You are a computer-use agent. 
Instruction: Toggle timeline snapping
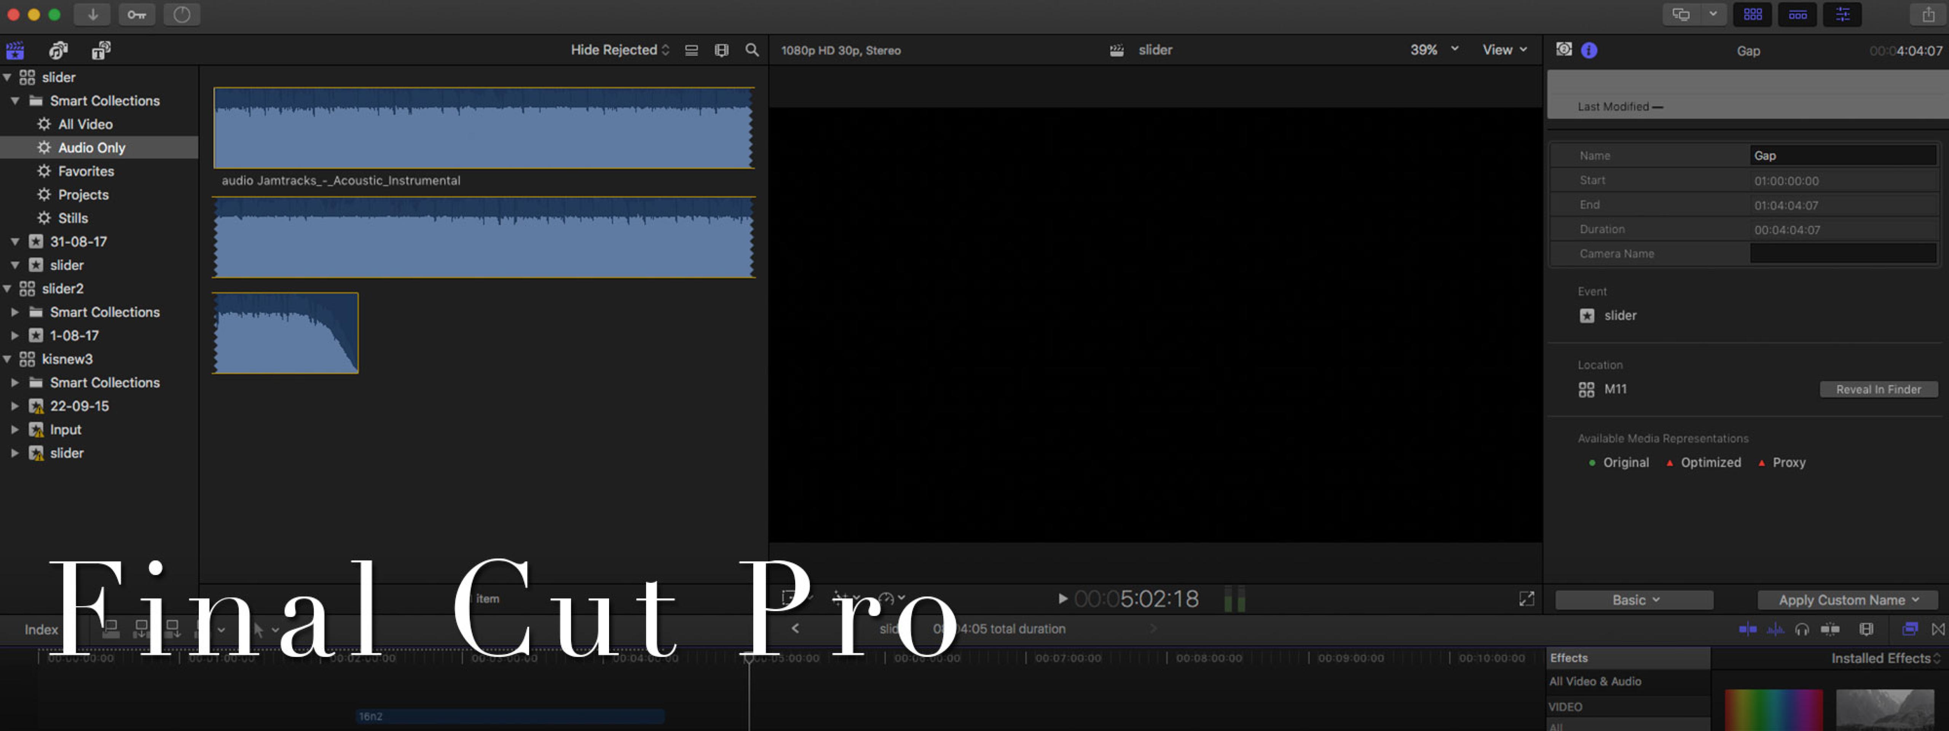point(1830,629)
